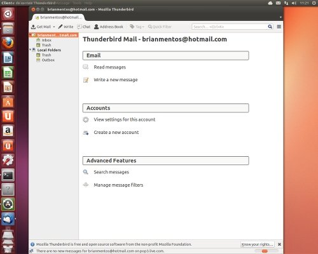The width and height of the screenshot is (318, 254).
Task: Click the Get Mail toolbar button
Action: 41,27
